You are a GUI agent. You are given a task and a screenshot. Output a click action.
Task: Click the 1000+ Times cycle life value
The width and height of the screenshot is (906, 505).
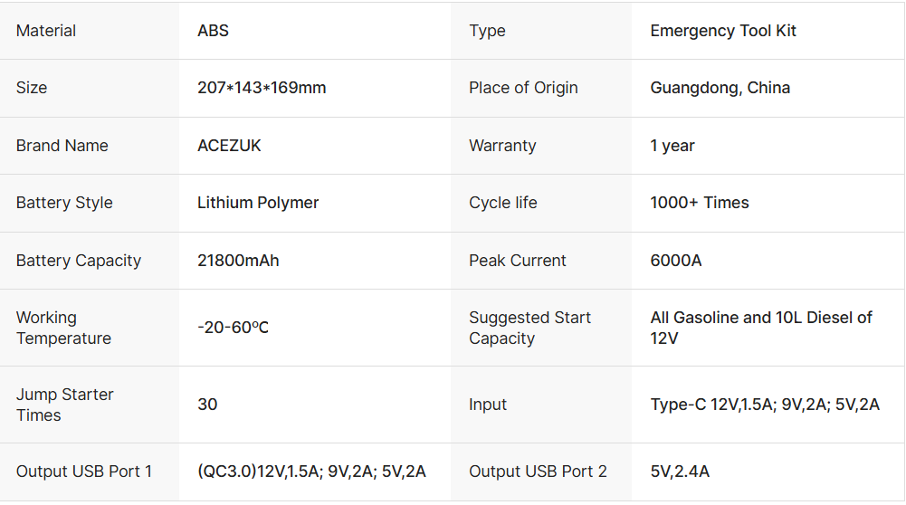coord(700,203)
